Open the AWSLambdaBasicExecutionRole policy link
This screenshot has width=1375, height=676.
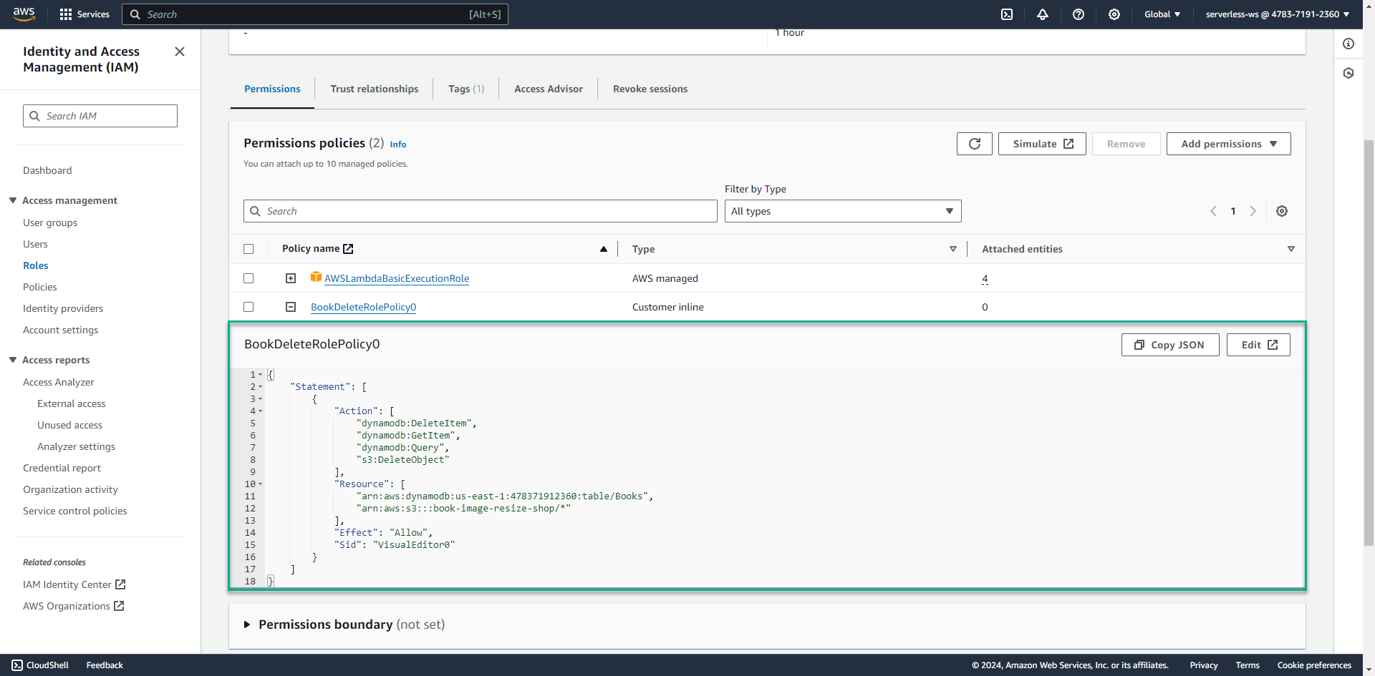click(397, 278)
